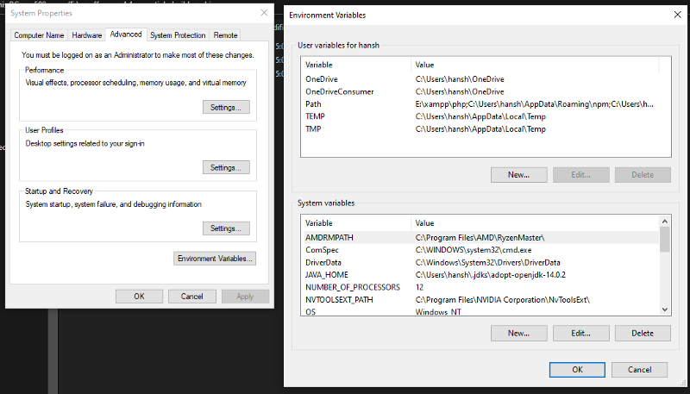Create a New user variable

click(518, 174)
